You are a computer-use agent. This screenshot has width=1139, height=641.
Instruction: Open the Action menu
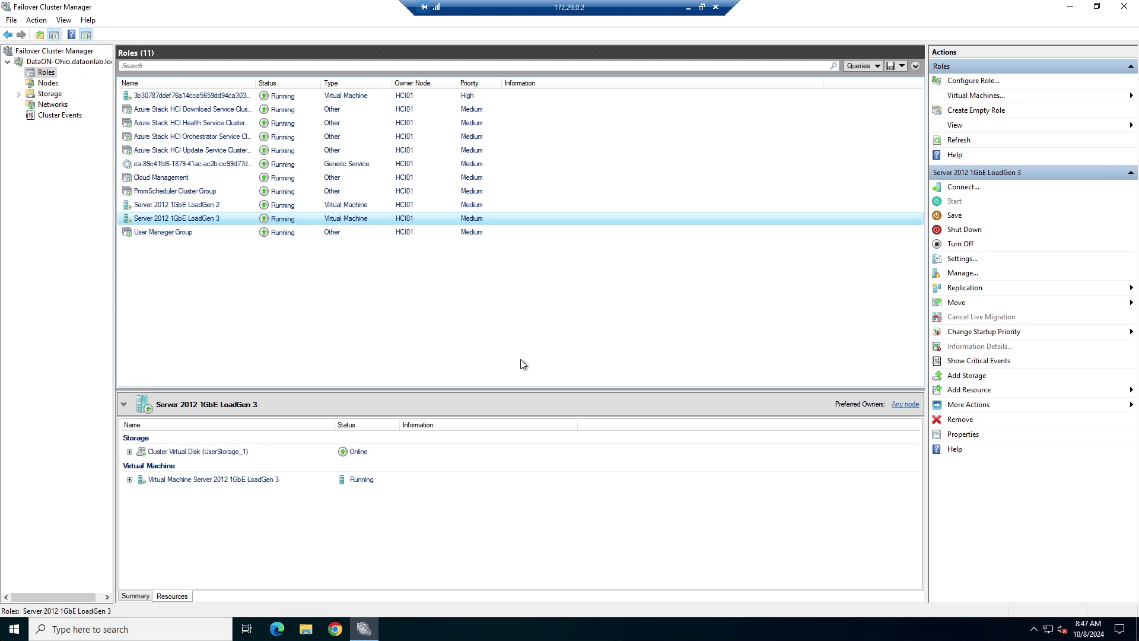pyautogui.click(x=36, y=20)
